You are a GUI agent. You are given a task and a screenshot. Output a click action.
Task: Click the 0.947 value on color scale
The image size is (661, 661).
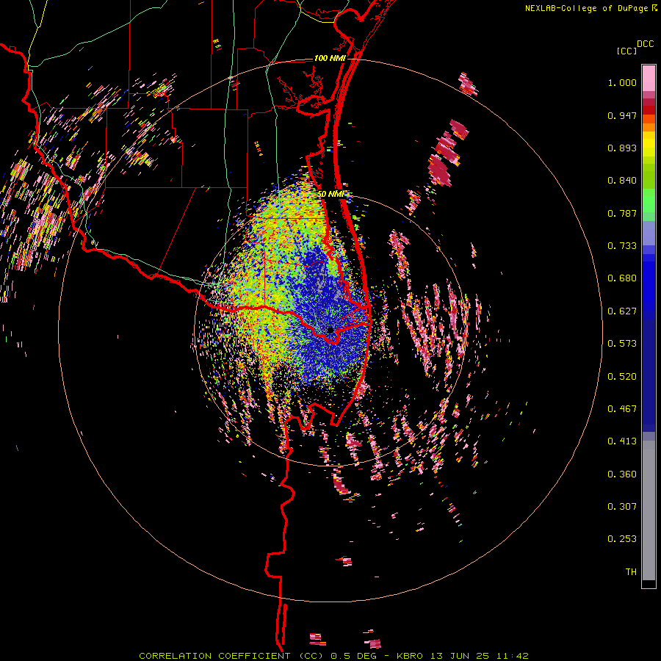[622, 115]
